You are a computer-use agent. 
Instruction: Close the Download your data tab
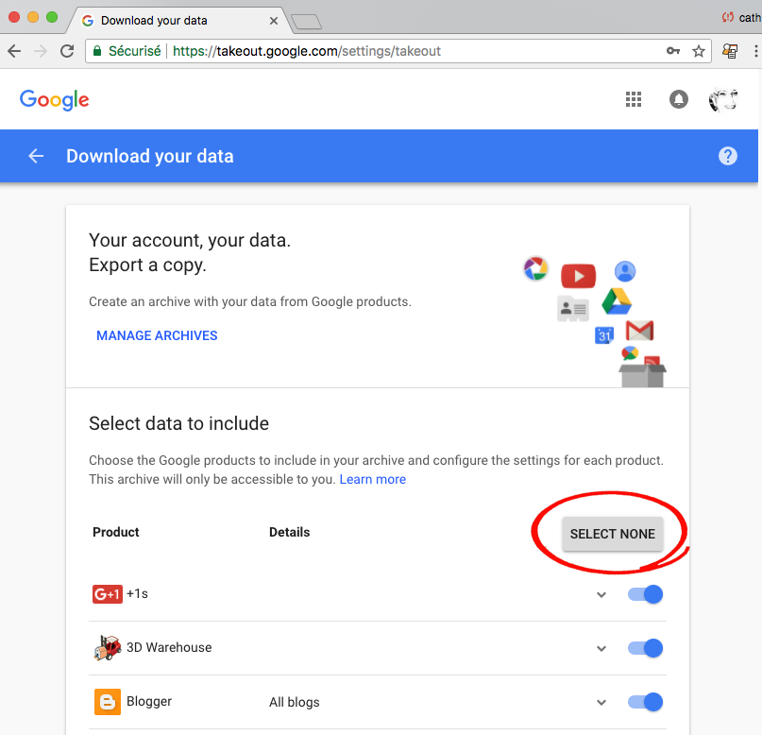click(x=274, y=21)
